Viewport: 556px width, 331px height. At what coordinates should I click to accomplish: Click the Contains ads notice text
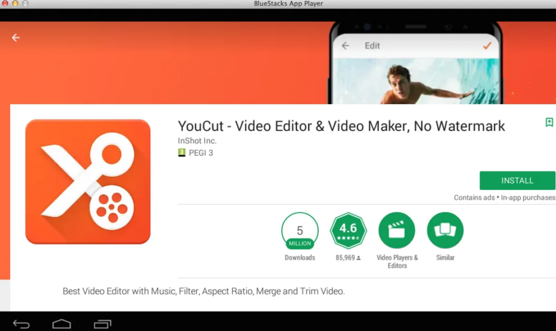tap(474, 198)
